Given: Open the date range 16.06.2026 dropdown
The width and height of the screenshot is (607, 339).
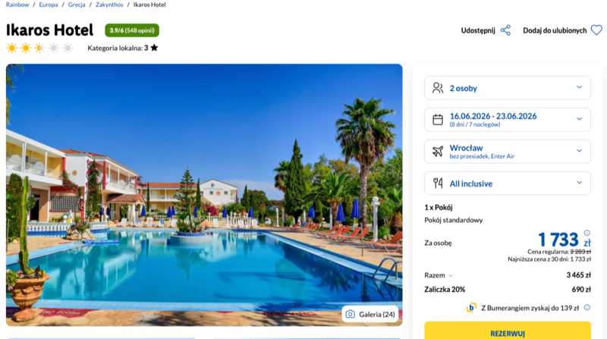Looking at the screenshot, I should coord(508,120).
